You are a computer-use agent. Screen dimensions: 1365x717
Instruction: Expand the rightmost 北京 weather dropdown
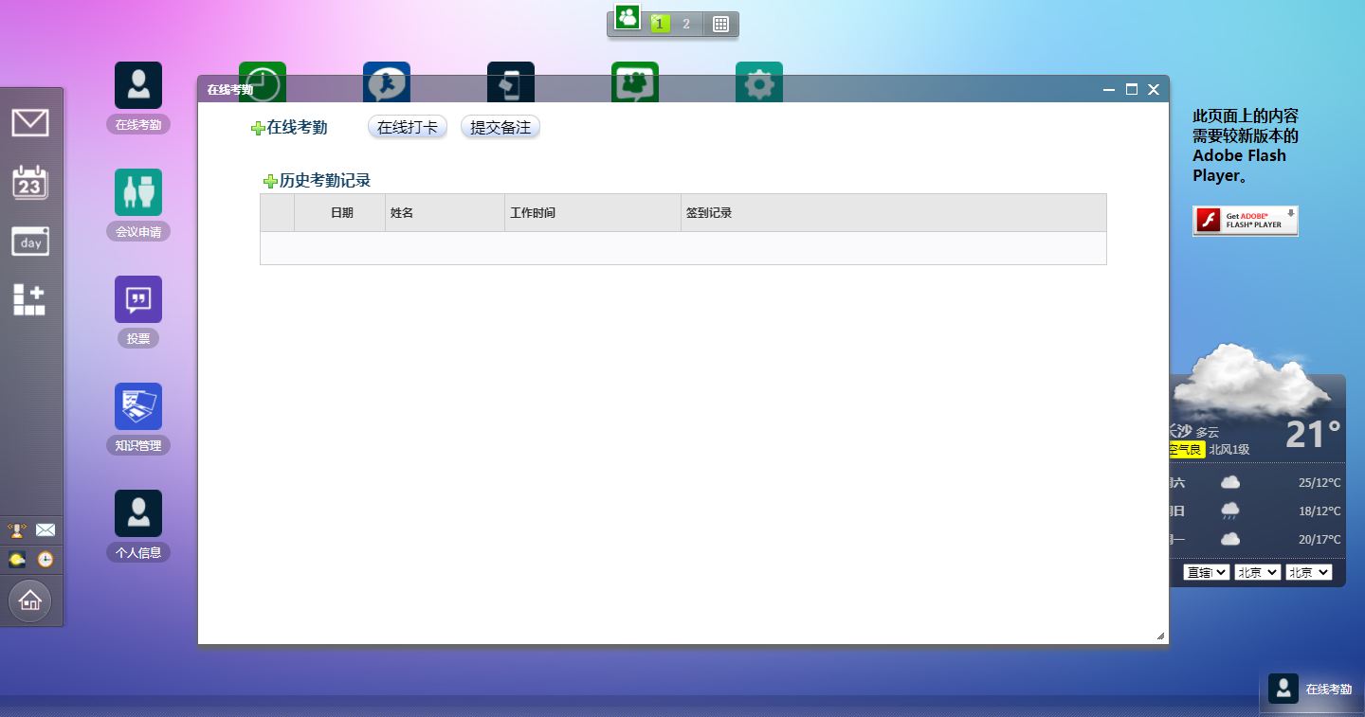[x=1308, y=572]
